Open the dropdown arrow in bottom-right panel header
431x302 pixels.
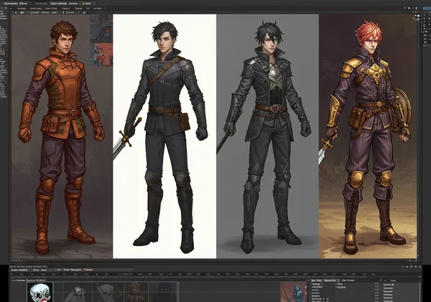[x=381, y=280]
